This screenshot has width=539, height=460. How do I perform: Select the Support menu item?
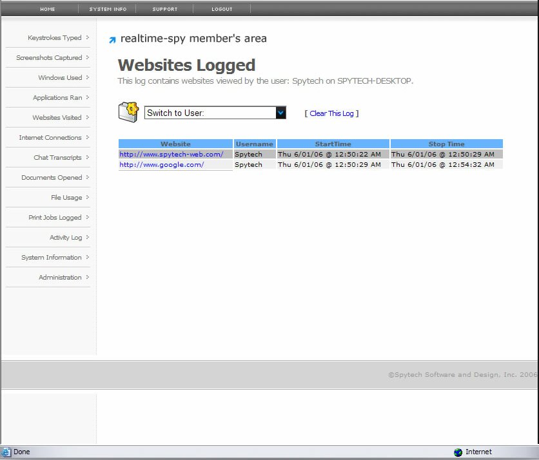tap(164, 9)
